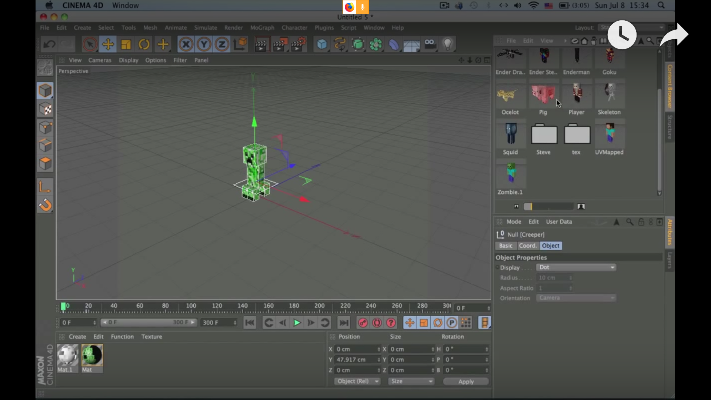Go to start of animation
The width and height of the screenshot is (711, 400).
coord(250,323)
